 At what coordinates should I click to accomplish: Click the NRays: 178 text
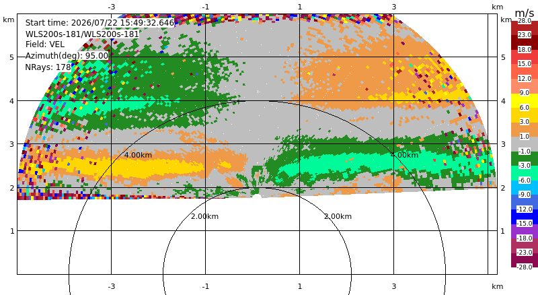[x=48, y=67]
